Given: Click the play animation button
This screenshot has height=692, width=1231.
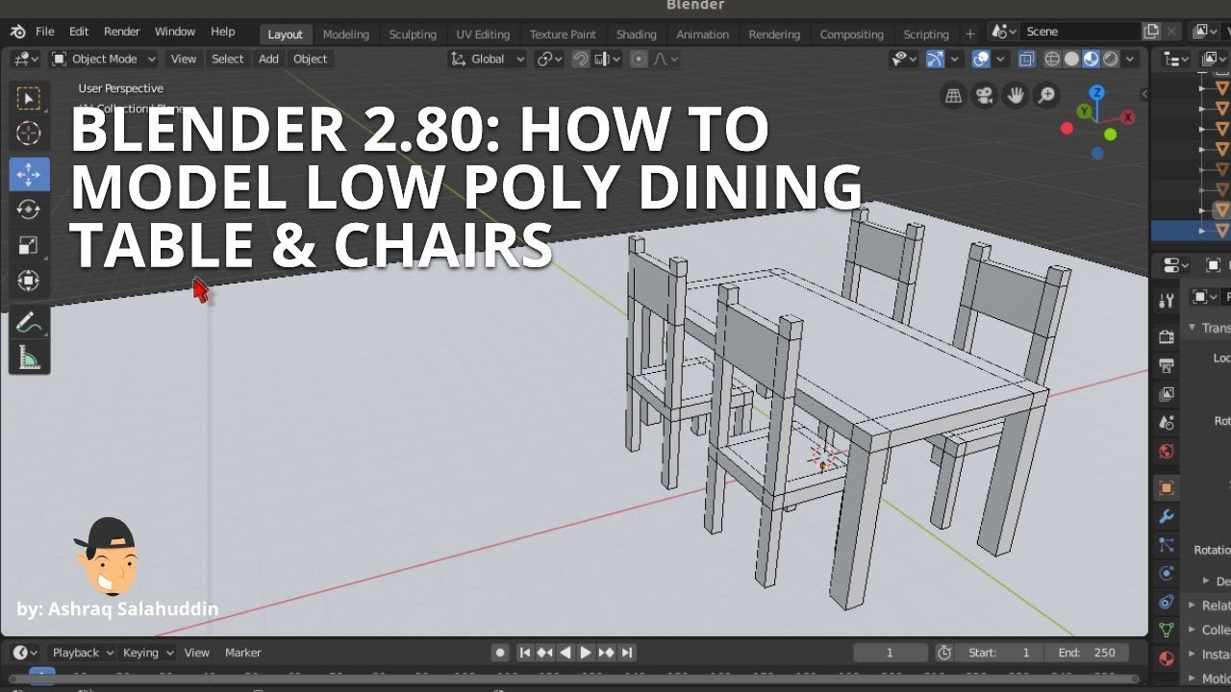Looking at the screenshot, I should (586, 653).
